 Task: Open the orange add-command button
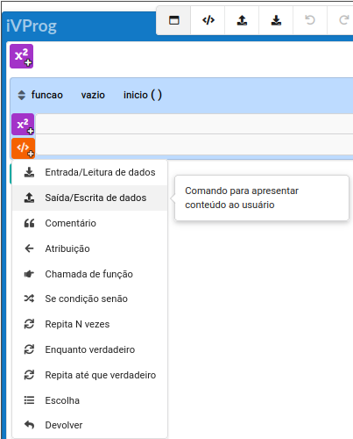[x=23, y=148]
